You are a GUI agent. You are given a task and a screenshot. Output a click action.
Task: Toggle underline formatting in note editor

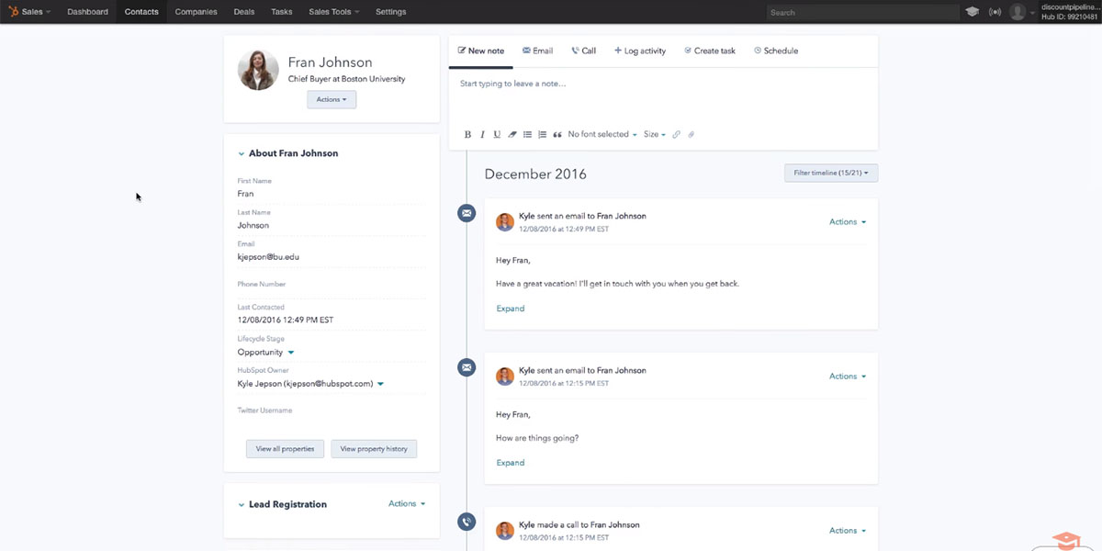pos(497,134)
